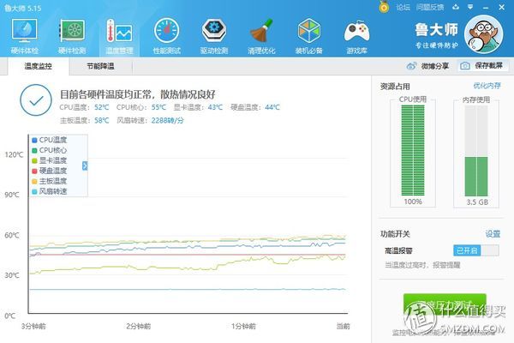Switch to 节能降温 tab
The image size is (514, 343).
[x=100, y=66]
